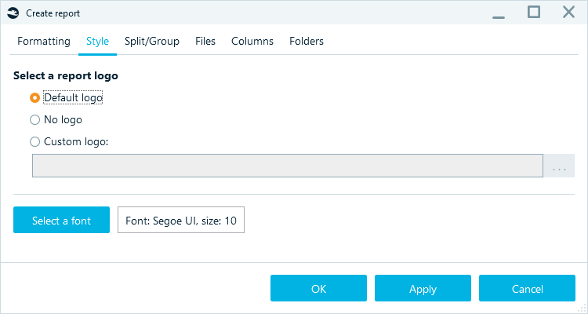Screen dimensions: 588x314
Task: Click the custom logo path field
Action: pyautogui.click(x=287, y=166)
